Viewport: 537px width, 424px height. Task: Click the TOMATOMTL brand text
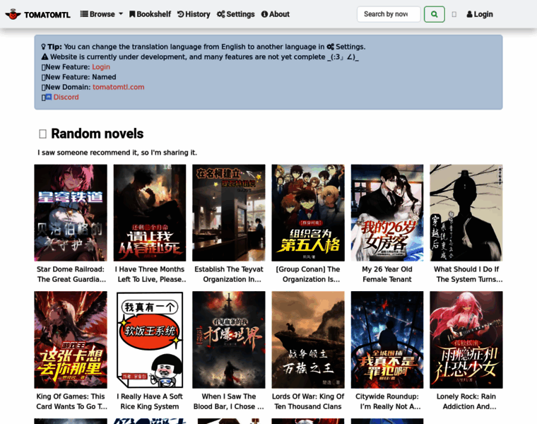pos(47,15)
